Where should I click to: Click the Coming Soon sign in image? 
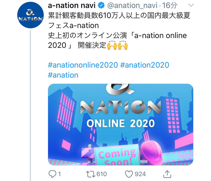[x=117, y=156]
